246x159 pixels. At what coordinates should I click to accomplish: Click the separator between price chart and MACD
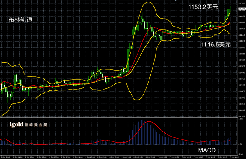coord(119,117)
